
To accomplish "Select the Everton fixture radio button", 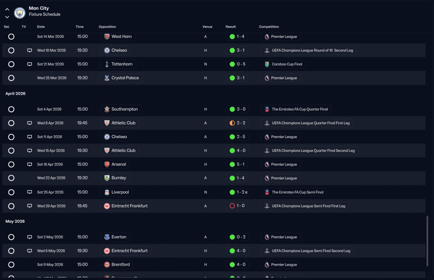I will pyautogui.click(x=11, y=237).
